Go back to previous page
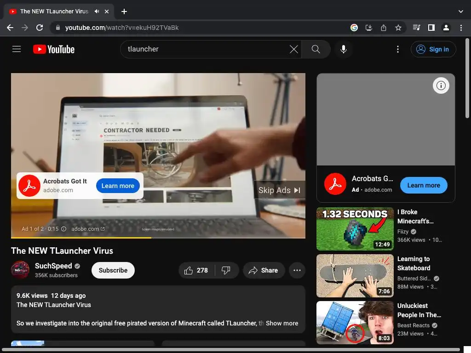This screenshot has height=353, width=471. [10, 28]
